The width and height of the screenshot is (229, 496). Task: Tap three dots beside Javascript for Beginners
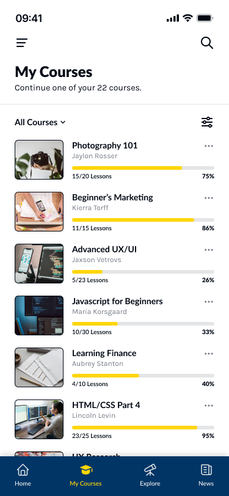tap(209, 302)
